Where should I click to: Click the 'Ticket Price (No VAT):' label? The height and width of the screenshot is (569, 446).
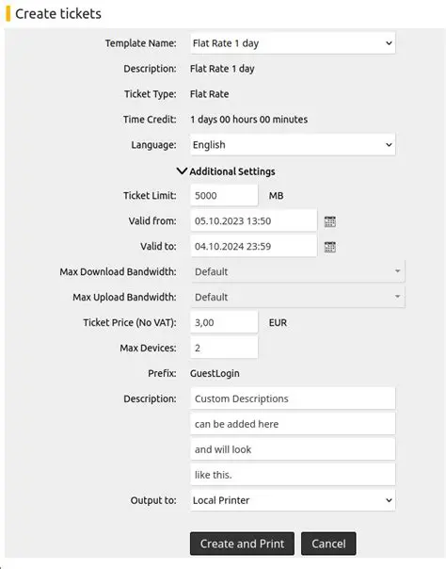[x=130, y=322]
